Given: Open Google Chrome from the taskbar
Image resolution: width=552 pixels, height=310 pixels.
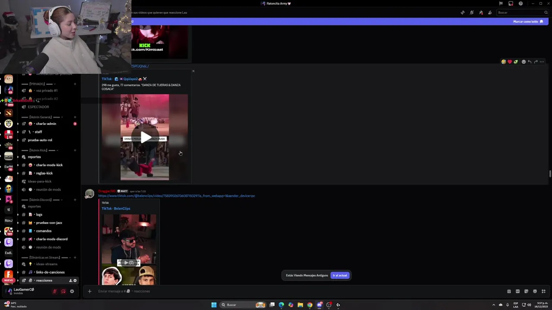Looking at the screenshot, I should (x=310, y=305).
